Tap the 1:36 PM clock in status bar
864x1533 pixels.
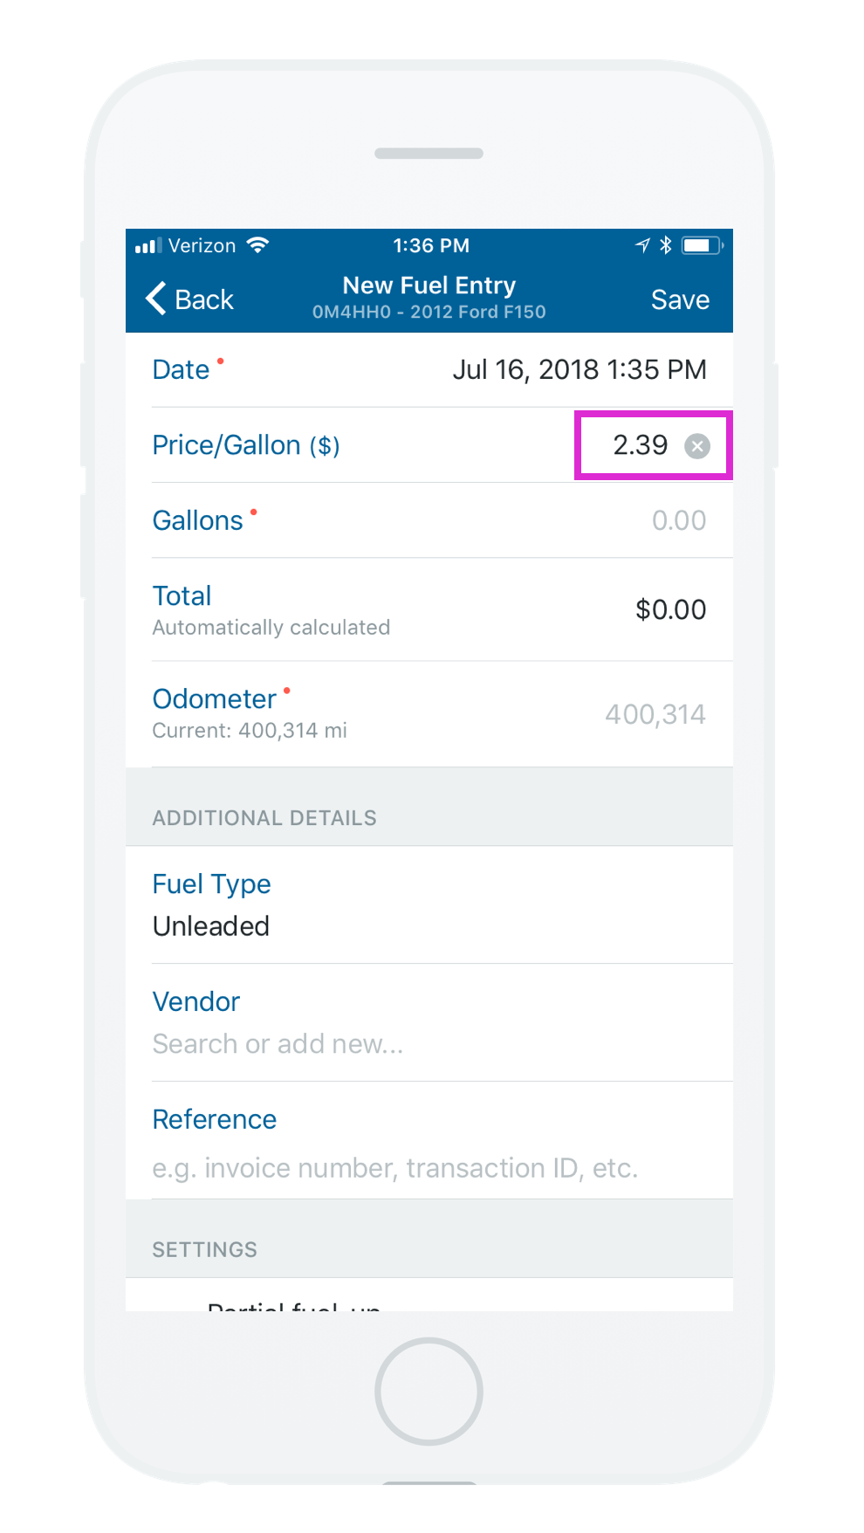431,245
